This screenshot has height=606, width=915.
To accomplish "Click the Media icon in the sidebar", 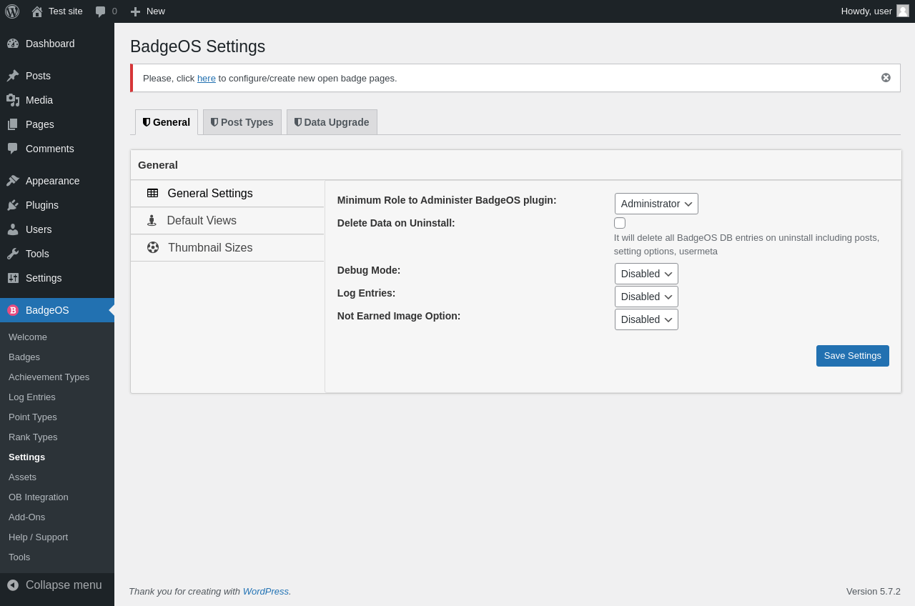I will pyautogui.click(x=13, y=100).
